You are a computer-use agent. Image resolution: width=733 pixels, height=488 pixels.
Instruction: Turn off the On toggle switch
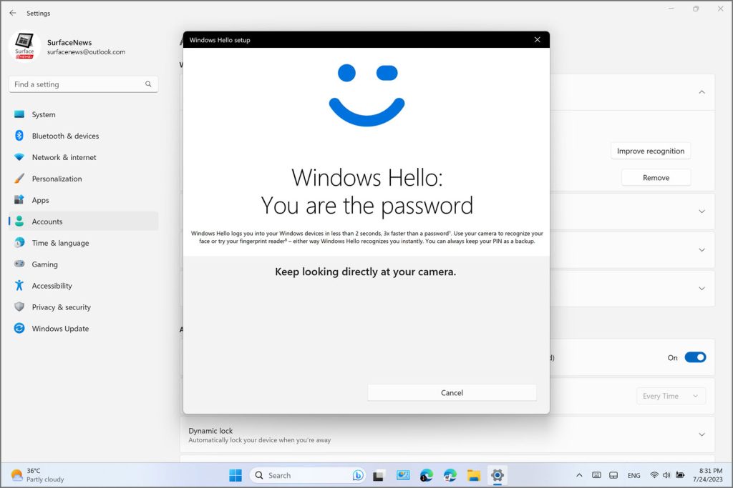694,357
